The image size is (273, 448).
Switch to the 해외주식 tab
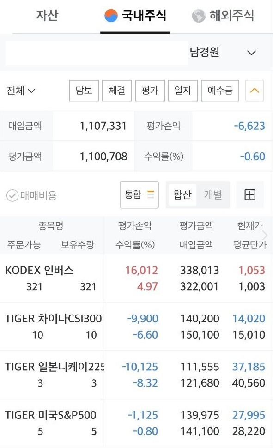pos(223,16)
